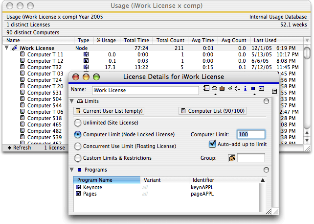Image resolution: width=314 pixels, height=224 pixels.
Task: Show the blue info pane icon
Action: 246,88
